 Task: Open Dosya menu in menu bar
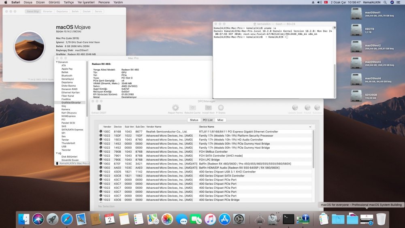tap(28, 2)
